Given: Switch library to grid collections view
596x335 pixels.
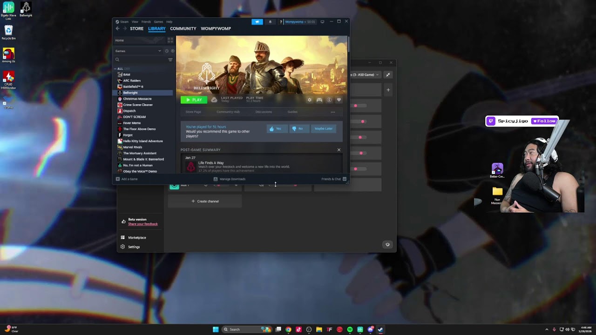Looking at the screenshot, I should [x=170, y=40].
